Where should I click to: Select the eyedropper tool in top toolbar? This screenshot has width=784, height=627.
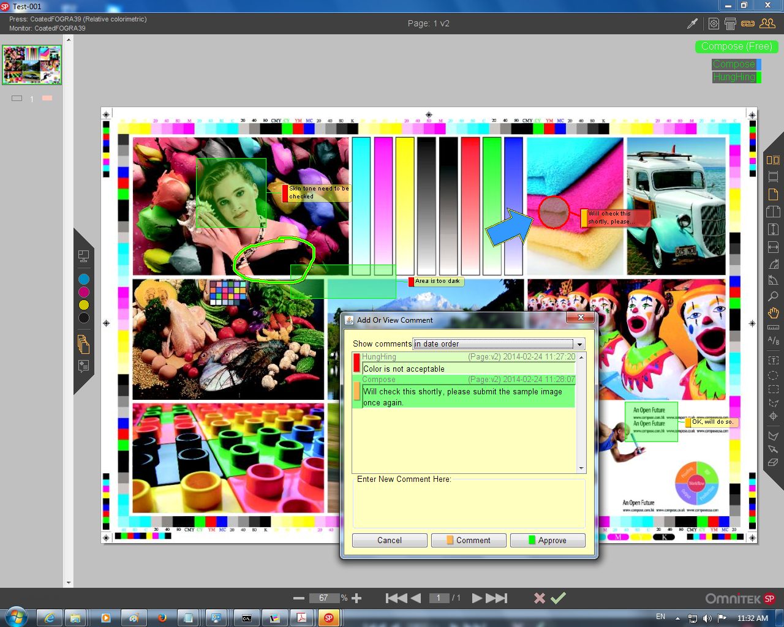pyautogui.click(x=692, y=23)
